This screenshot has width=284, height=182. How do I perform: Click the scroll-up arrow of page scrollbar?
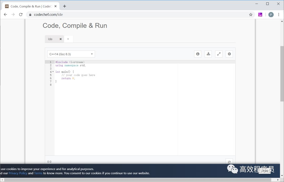(x=282, y=21)
